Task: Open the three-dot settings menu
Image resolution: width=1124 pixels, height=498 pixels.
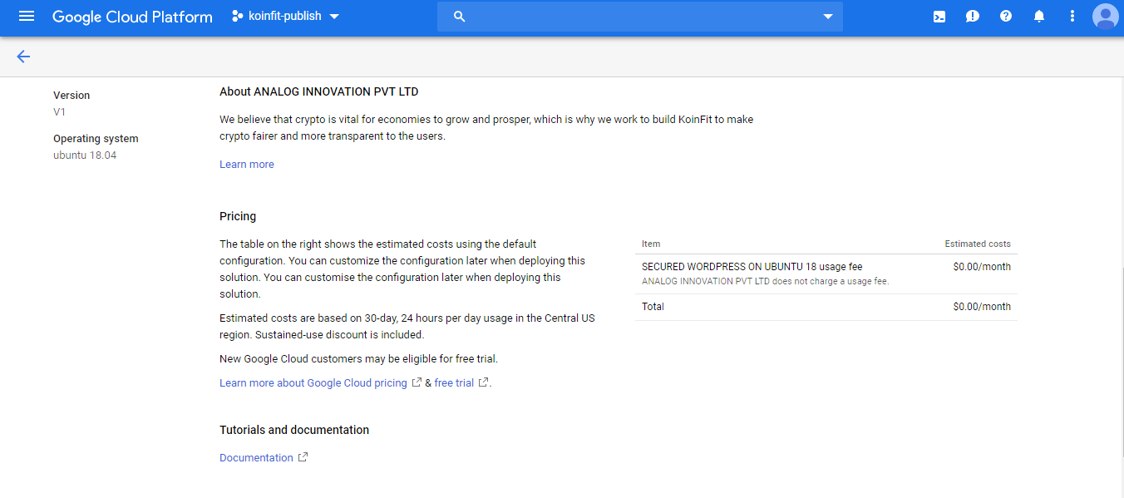Action: (1072, 17)
